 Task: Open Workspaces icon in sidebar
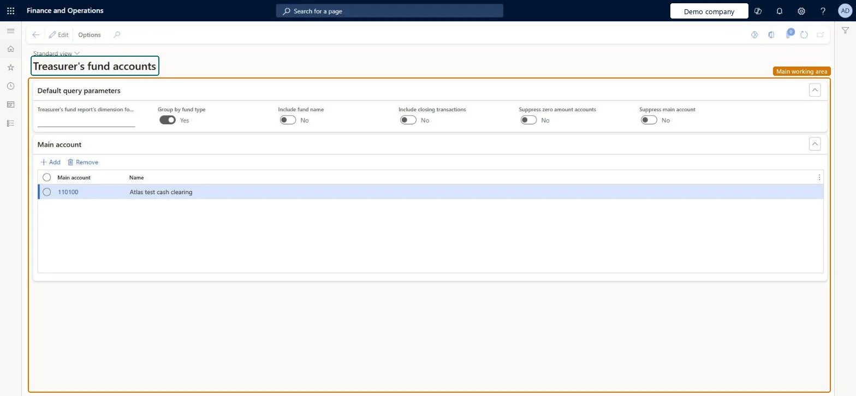(10, 105)
